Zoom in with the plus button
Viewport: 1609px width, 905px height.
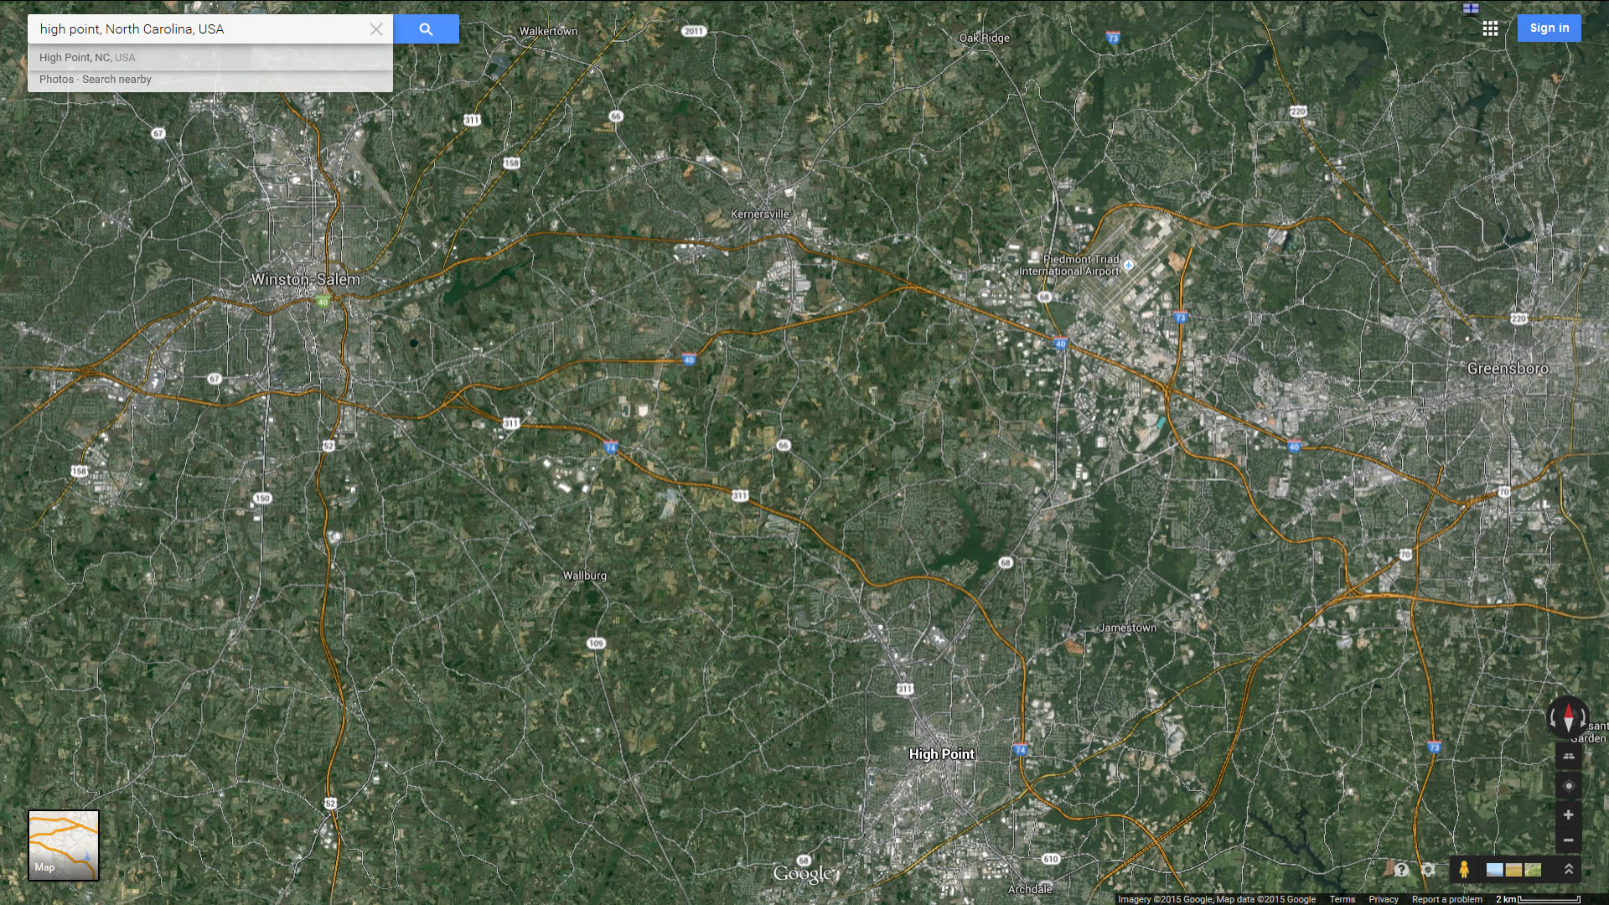[1568, 814]
